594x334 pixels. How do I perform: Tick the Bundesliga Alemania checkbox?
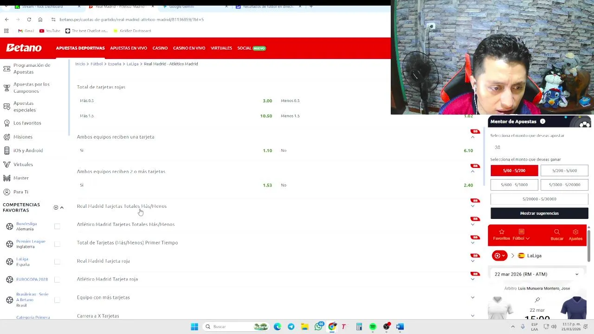coord(57,226)
